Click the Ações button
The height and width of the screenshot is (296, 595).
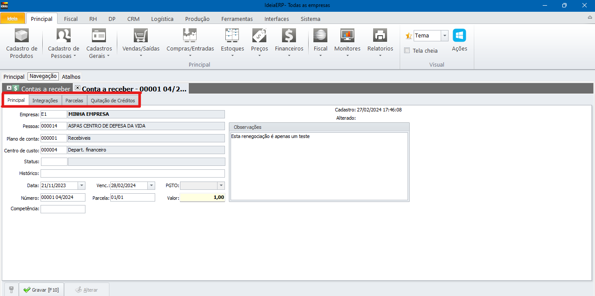pos(459,40)
